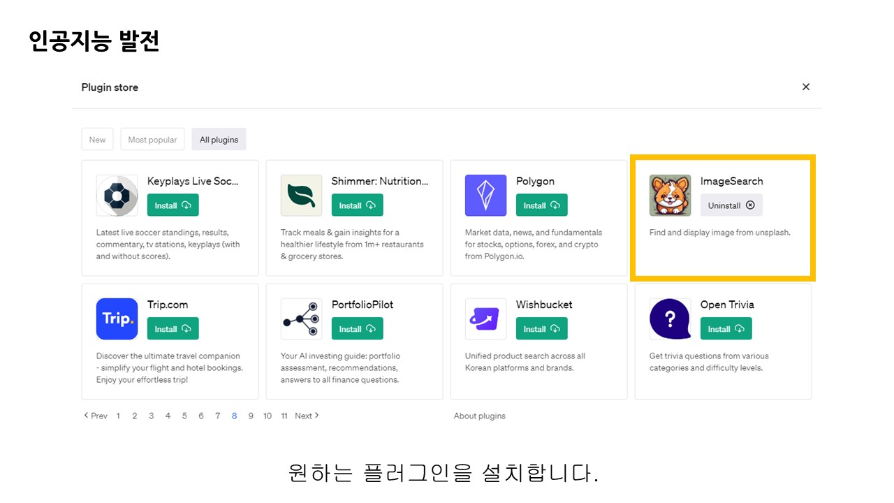
Task: Switch to the New plugins tab
Action: click(97, 140)
